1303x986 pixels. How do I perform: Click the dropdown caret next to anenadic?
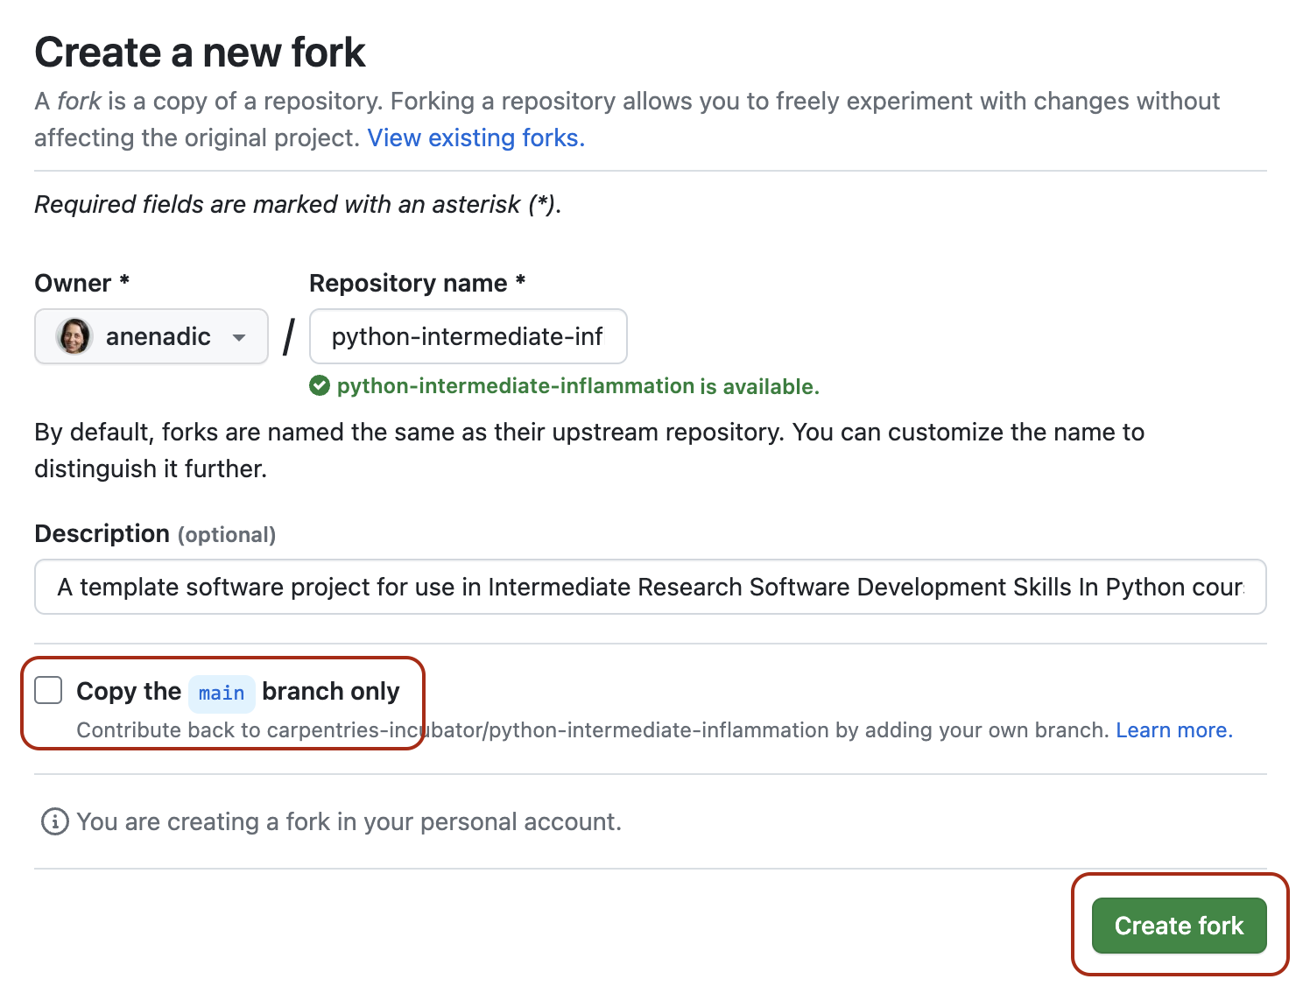pyautogui.click(x=239, y=336)
